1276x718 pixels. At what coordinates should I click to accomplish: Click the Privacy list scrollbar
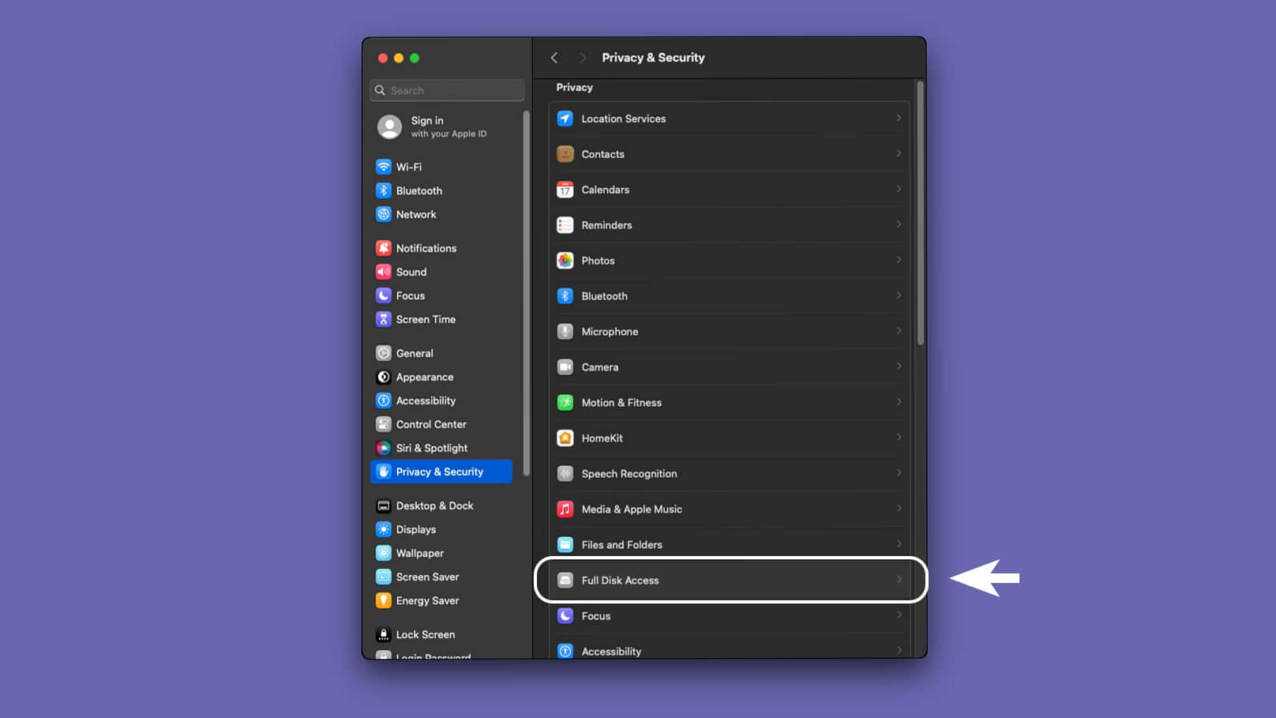920,213
